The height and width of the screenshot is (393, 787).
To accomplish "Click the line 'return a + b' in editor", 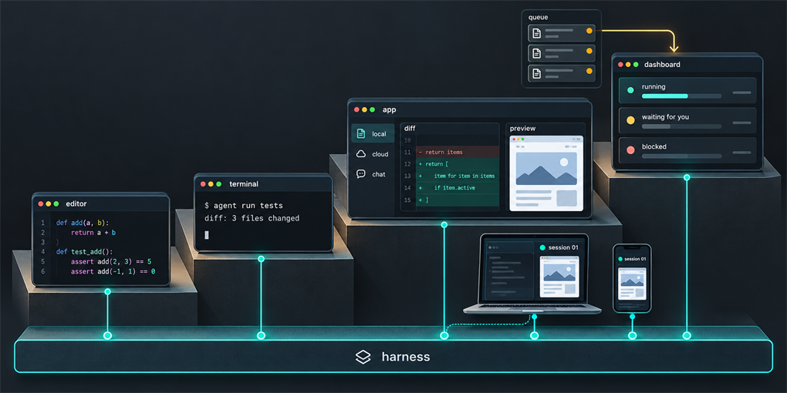I will click(93, 233).
